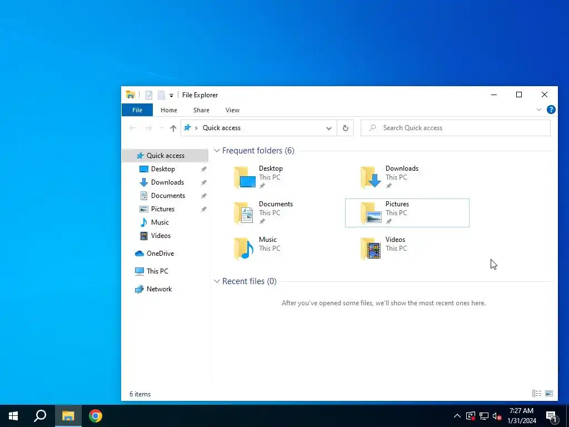Click File Explorer taskbar icon

click(x=68, y=416)
